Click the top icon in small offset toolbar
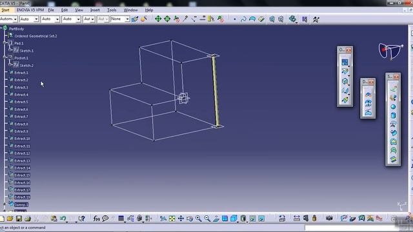The width and height of the screenshot is (413, 232). 368,95
